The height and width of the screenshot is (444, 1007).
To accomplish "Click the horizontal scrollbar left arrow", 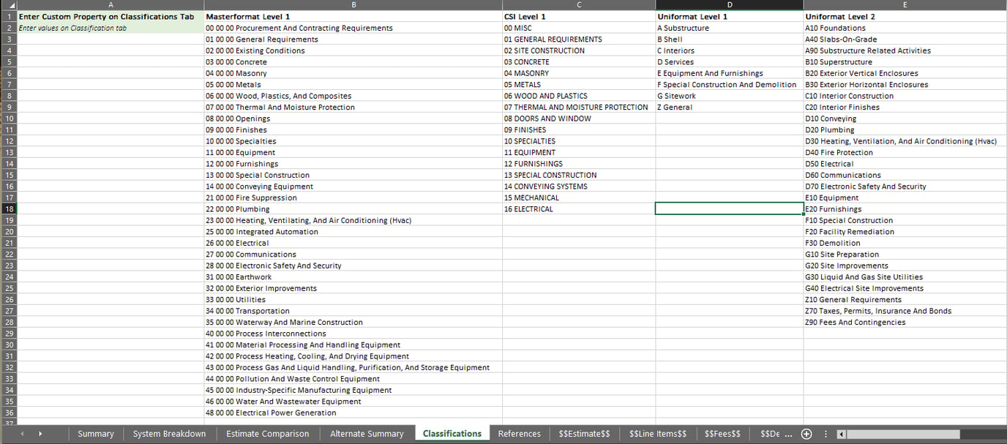I will (x=842, y=433).
